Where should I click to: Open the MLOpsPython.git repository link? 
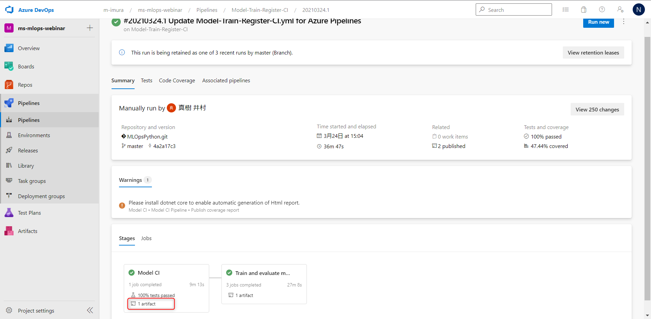[x=147, y=136]
